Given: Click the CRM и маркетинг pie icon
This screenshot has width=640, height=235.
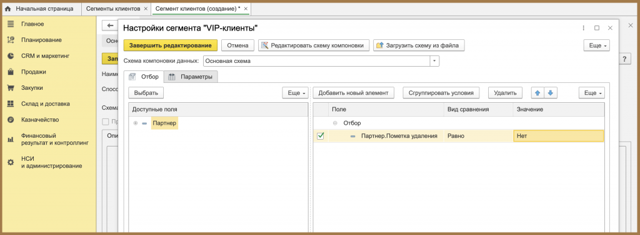Looking at the screenshot, I should pos(11,56).
